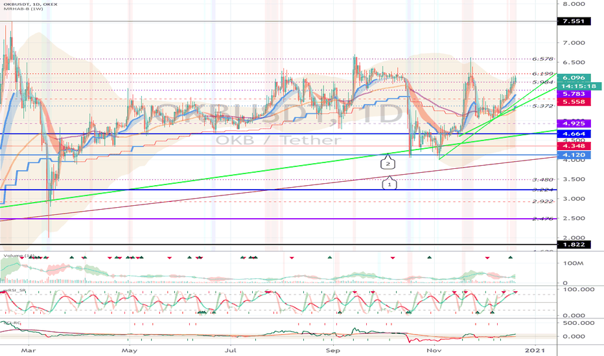Click the green 6.096 current price label

click(x=574, y=78)
